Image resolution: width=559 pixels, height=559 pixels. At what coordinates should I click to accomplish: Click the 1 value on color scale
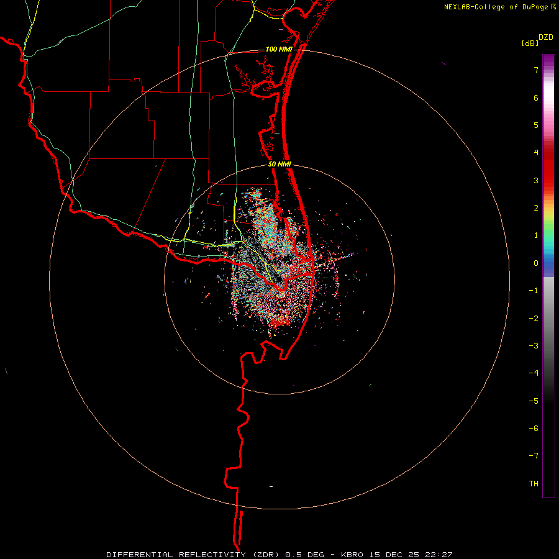click(536, 235)
